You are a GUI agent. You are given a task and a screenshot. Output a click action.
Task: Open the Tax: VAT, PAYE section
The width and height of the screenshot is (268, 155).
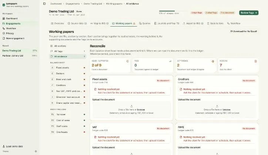[68, 91]
